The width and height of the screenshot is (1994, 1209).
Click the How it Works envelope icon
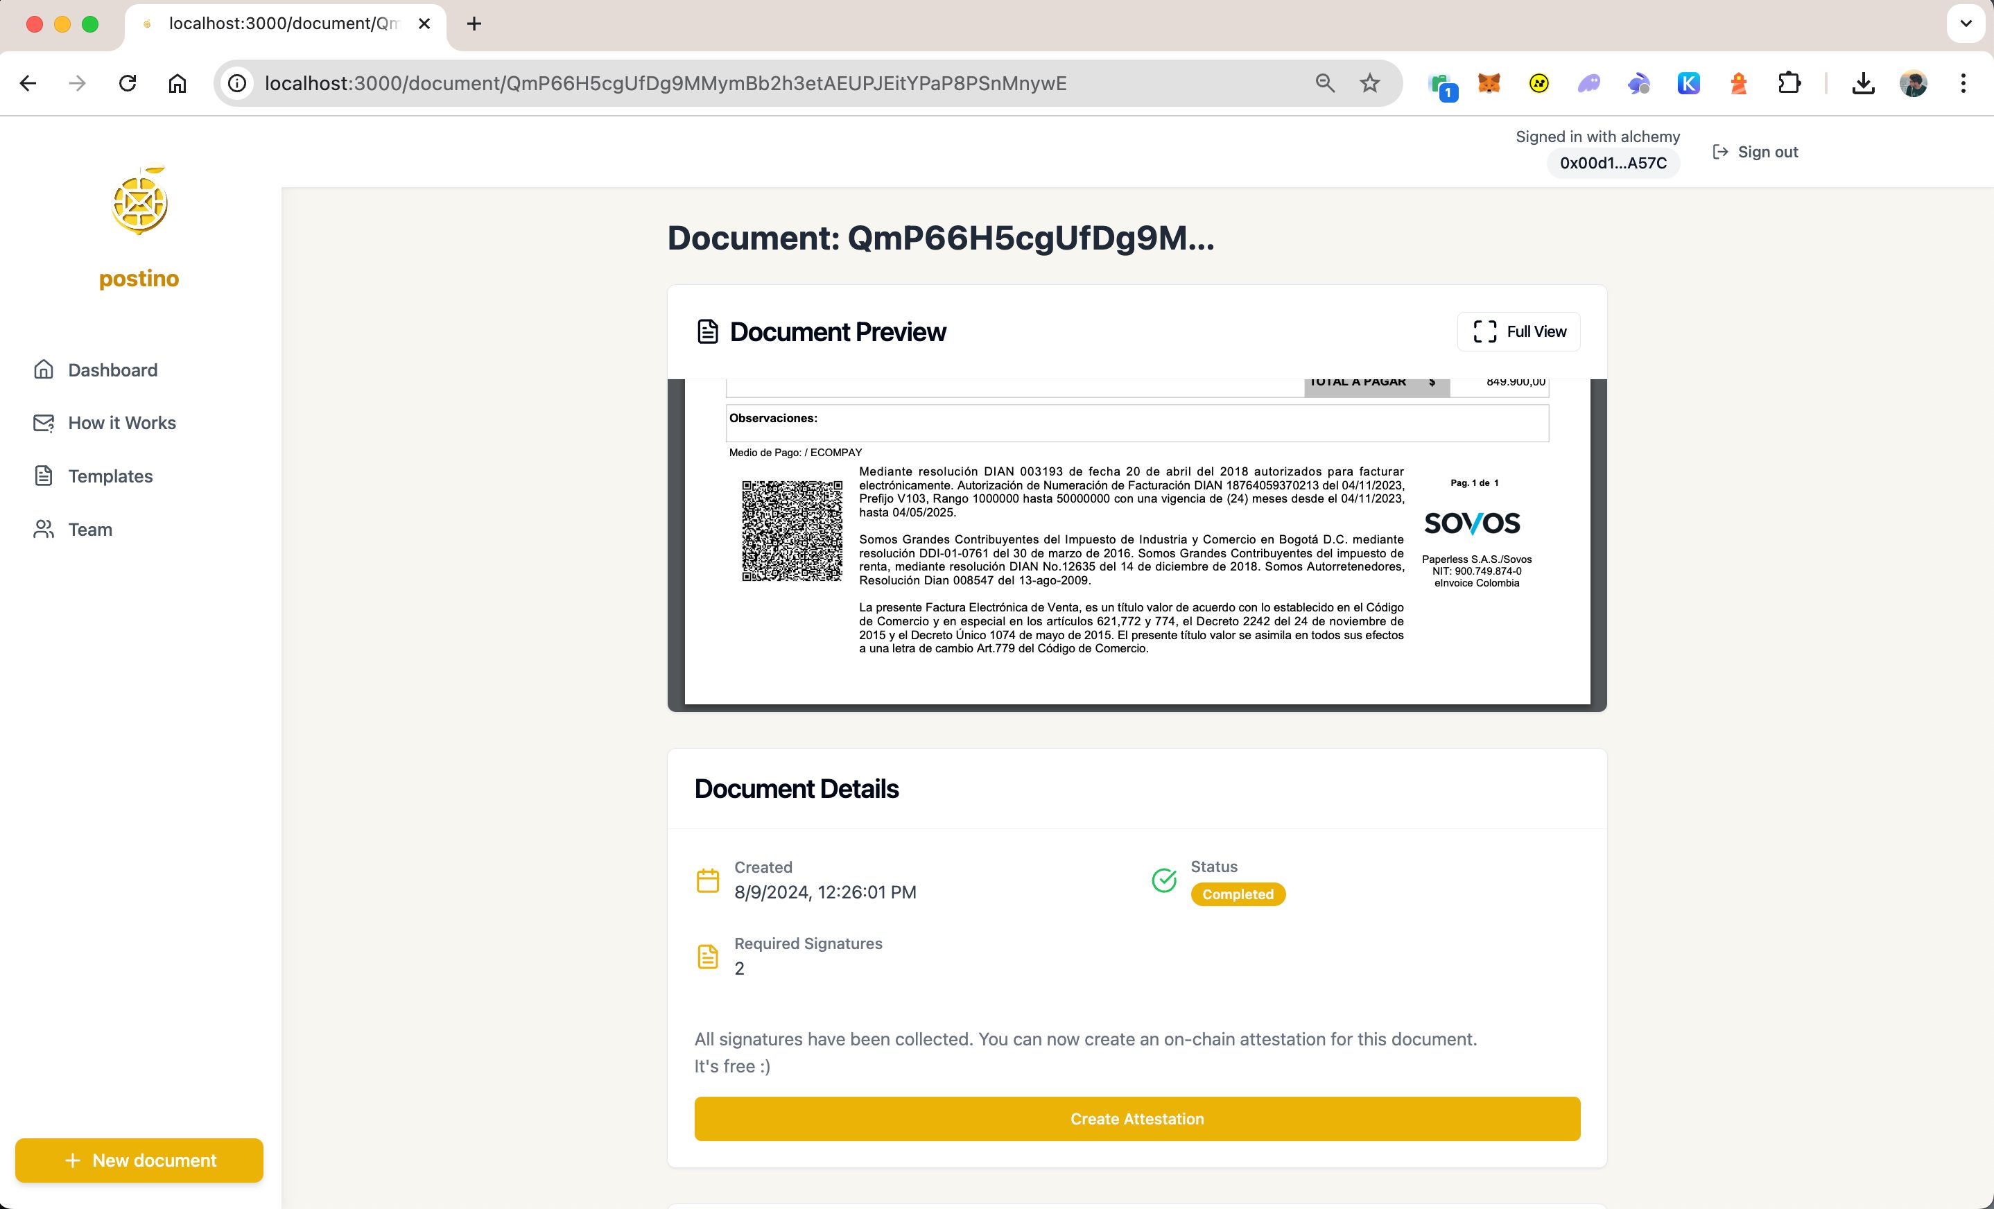(44, 422)
